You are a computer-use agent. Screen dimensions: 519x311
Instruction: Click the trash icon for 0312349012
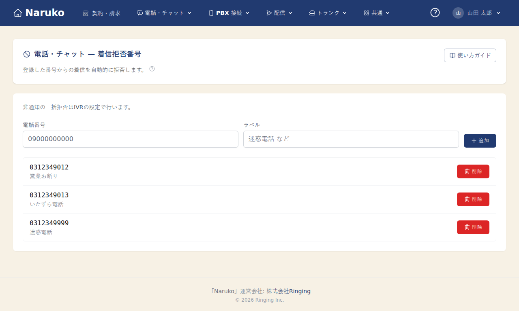click(x=467, y=171)
